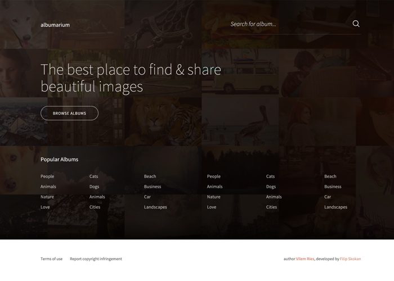Image resolution: width=394 pixels, height=281 pixels.
Task: Open People album in the fourth column
Action: 213,176
